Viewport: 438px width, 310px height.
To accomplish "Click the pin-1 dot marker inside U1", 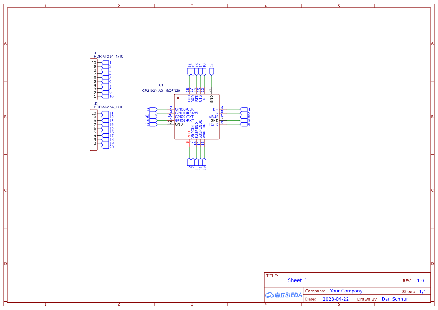I will pos(178,98).
